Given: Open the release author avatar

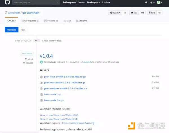Looking at the screenshot, I should tap(41, 62).
